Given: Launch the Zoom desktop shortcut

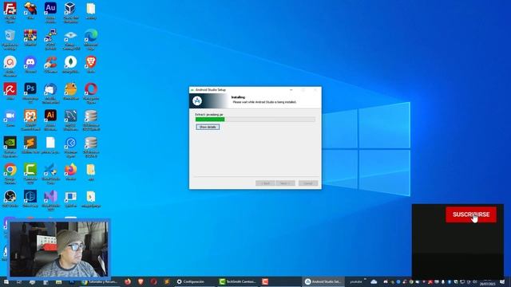Looking at the screenshot, I should pyautogui.click(x=10, y=116).
